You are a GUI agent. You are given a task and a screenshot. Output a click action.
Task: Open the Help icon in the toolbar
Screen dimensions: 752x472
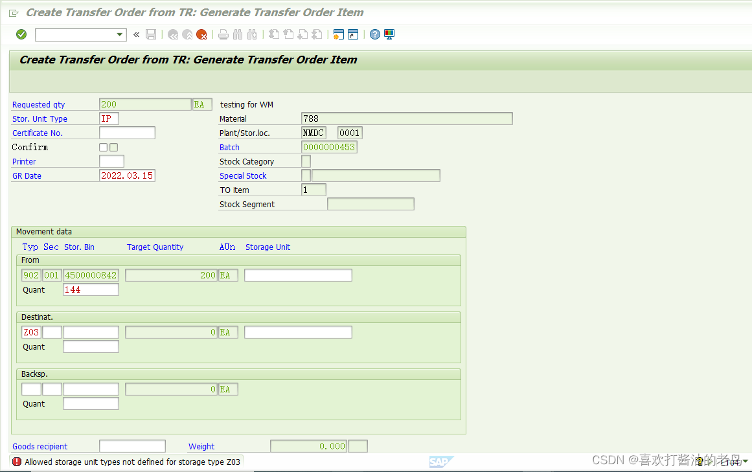[x=375, y=34]
